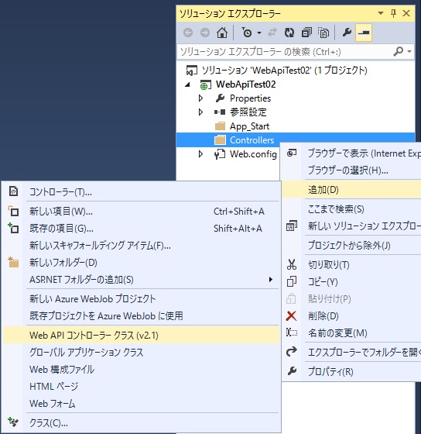Image resolution: width=421 pixels, height=434 pixels.
Task: Choose プロパティ(R) menu item
Action: tap(351, 371)
